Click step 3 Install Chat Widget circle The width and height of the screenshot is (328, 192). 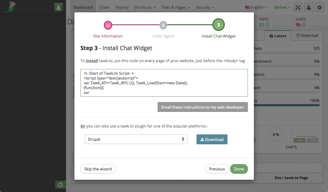click(x=218, y=25)
